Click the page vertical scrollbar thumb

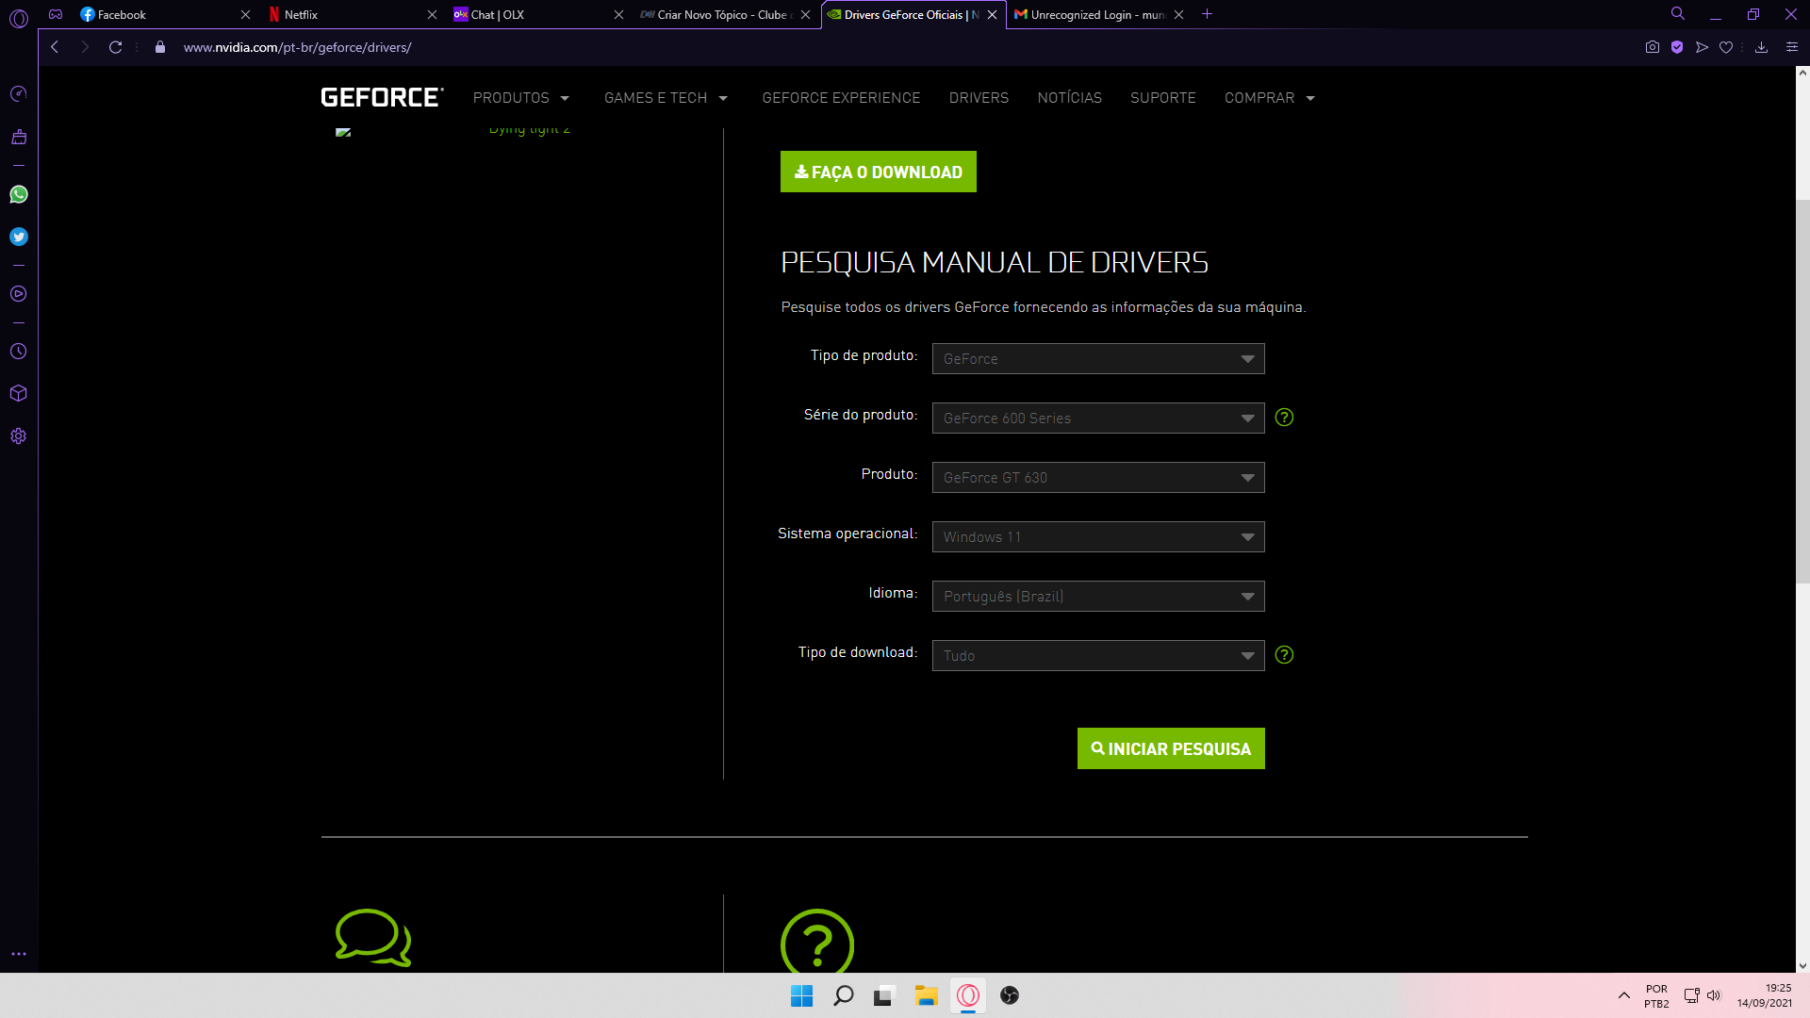coord(1802,391)
